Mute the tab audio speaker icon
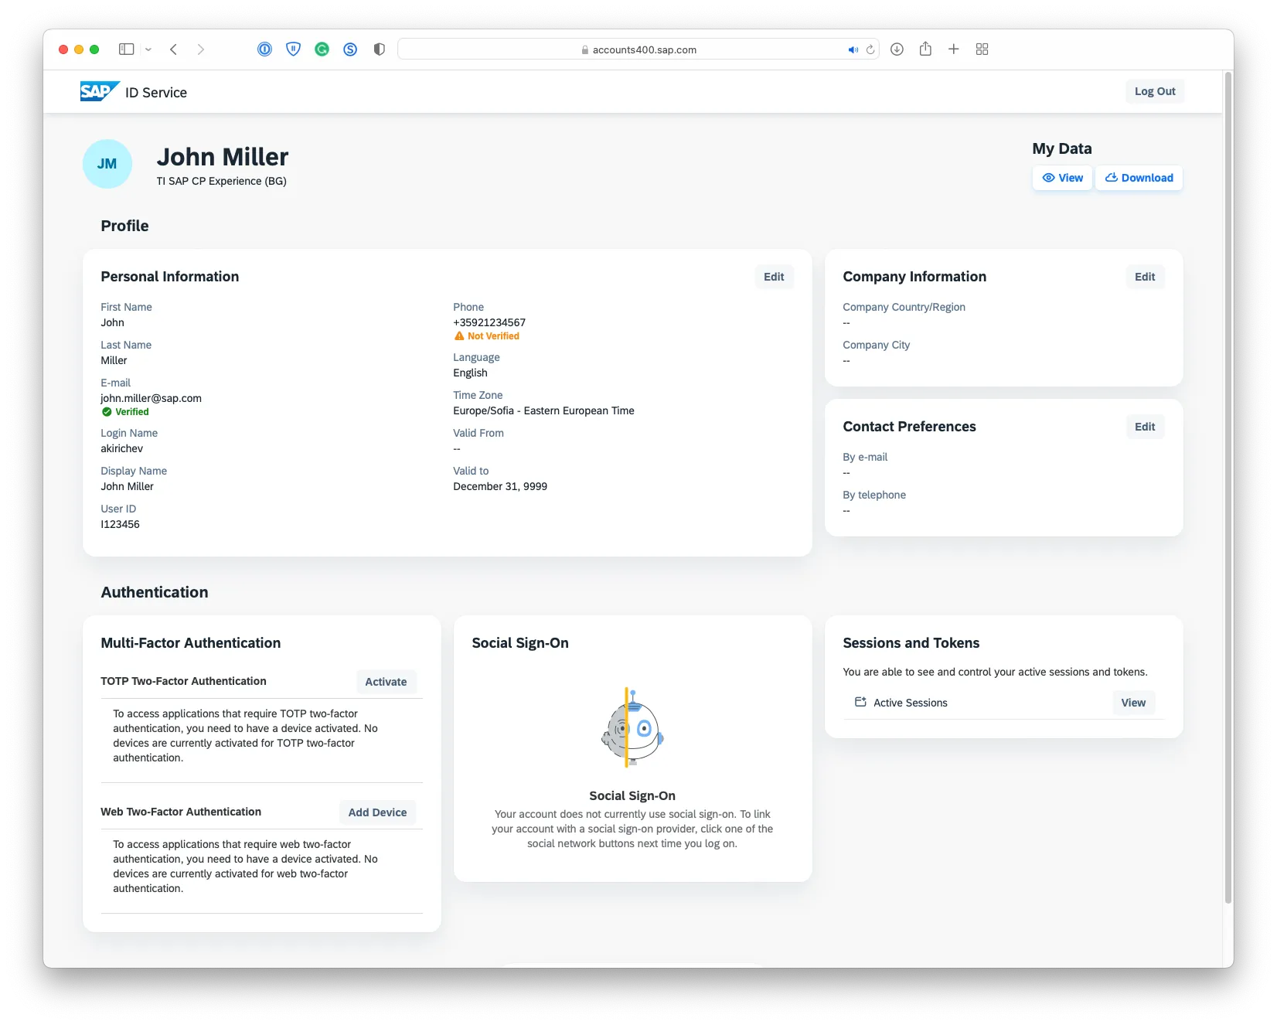 (853, 49)
